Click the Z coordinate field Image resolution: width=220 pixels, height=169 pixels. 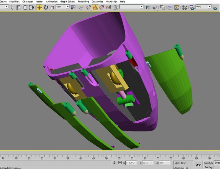click(x=164, y=163)
